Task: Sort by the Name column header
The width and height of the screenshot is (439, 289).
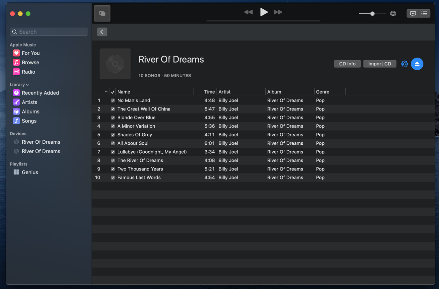Action: point(124,92)
